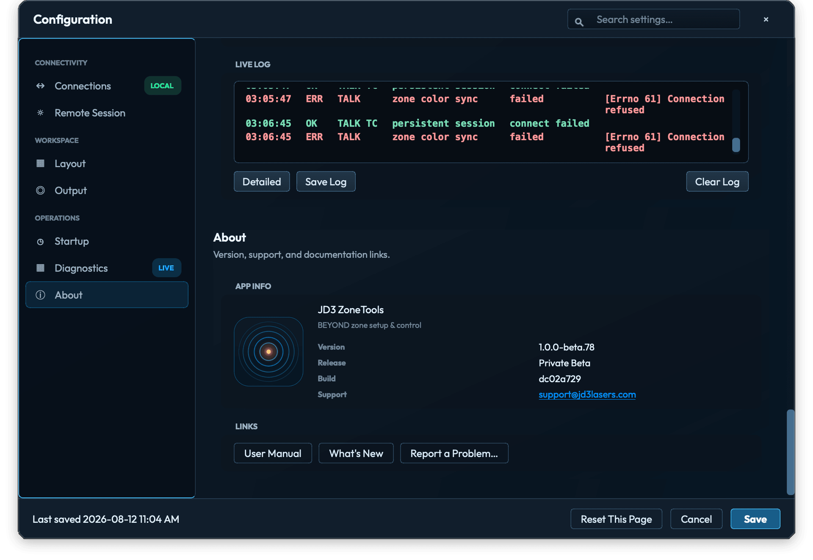Viewport: 813px width, 560px height.
Task: Click the Output circle icon
Action: coord(40,190)
